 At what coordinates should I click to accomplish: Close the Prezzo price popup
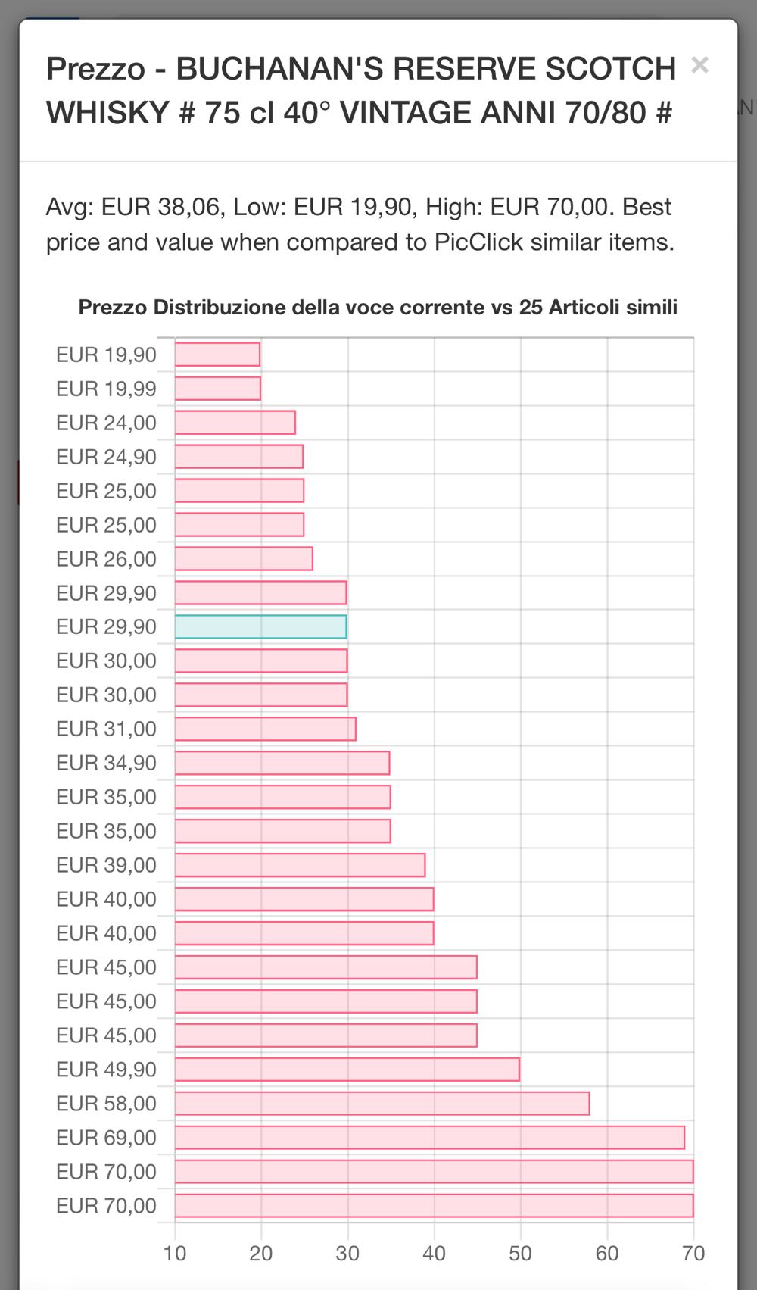[x=699, y=66]
